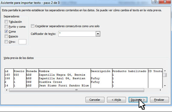Select the 'Descripción' column header in preview

(x=100, y=71)
